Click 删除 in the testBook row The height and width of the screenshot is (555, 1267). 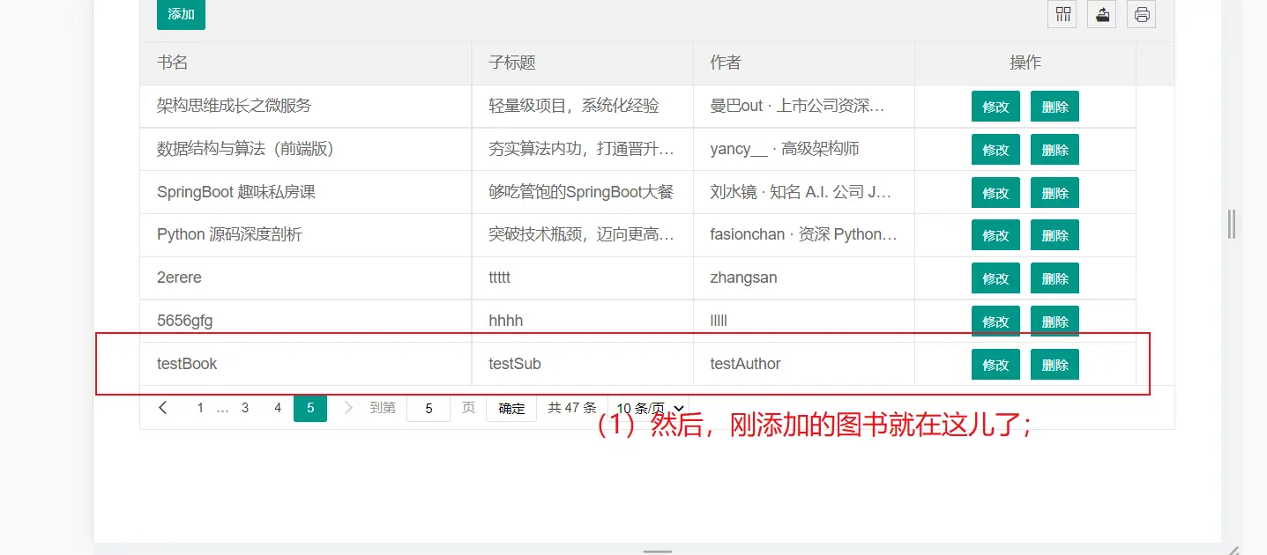click(x=1055, y=365)
